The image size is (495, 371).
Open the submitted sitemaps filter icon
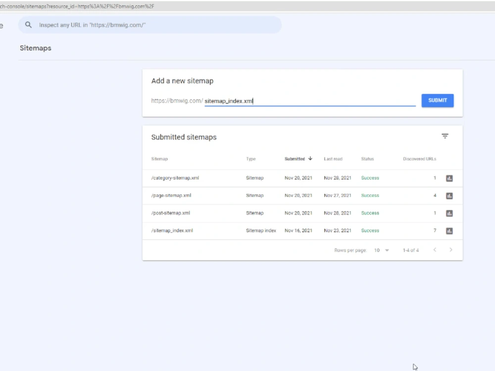[x=445, y=136]
